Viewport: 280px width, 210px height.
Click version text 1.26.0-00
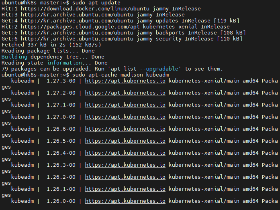pos(61,201)
